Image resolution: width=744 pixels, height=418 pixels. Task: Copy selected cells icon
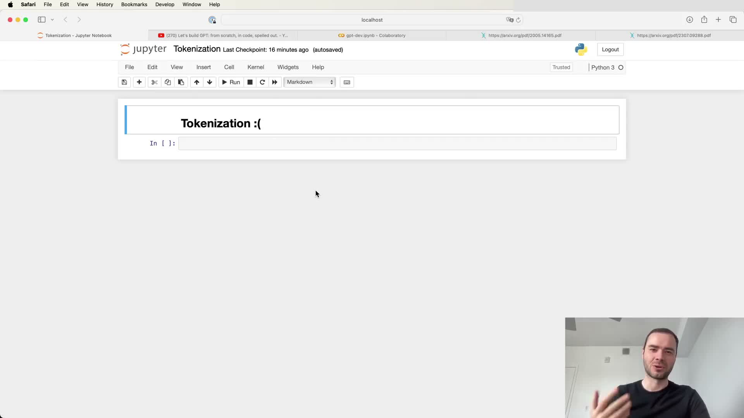[x=167, y=82]
